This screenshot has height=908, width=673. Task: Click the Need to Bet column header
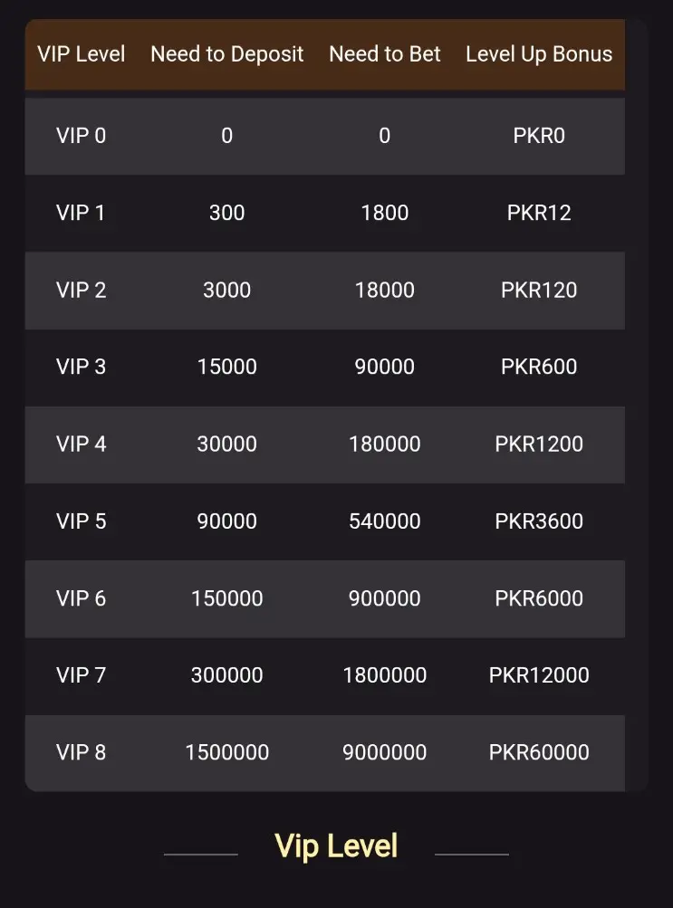[385, 54]
